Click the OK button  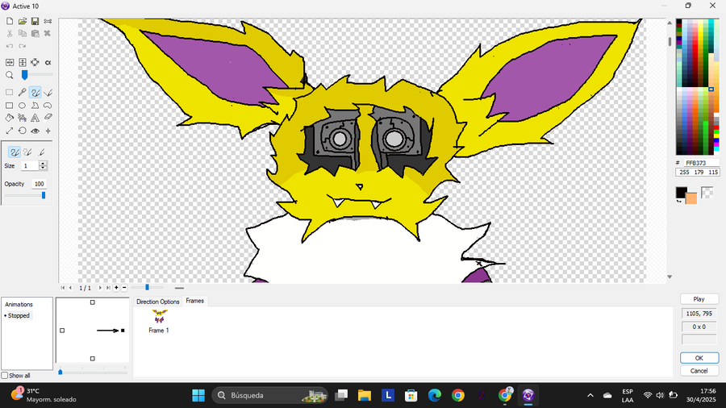coord(699,358)
